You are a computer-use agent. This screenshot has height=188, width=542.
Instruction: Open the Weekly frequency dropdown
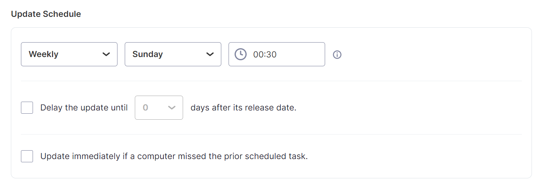[x=69, y=54]
